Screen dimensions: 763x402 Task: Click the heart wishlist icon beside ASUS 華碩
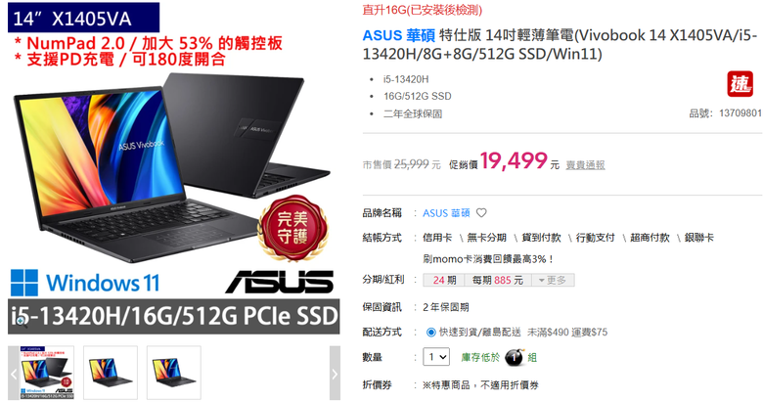[x=481, y=212]
